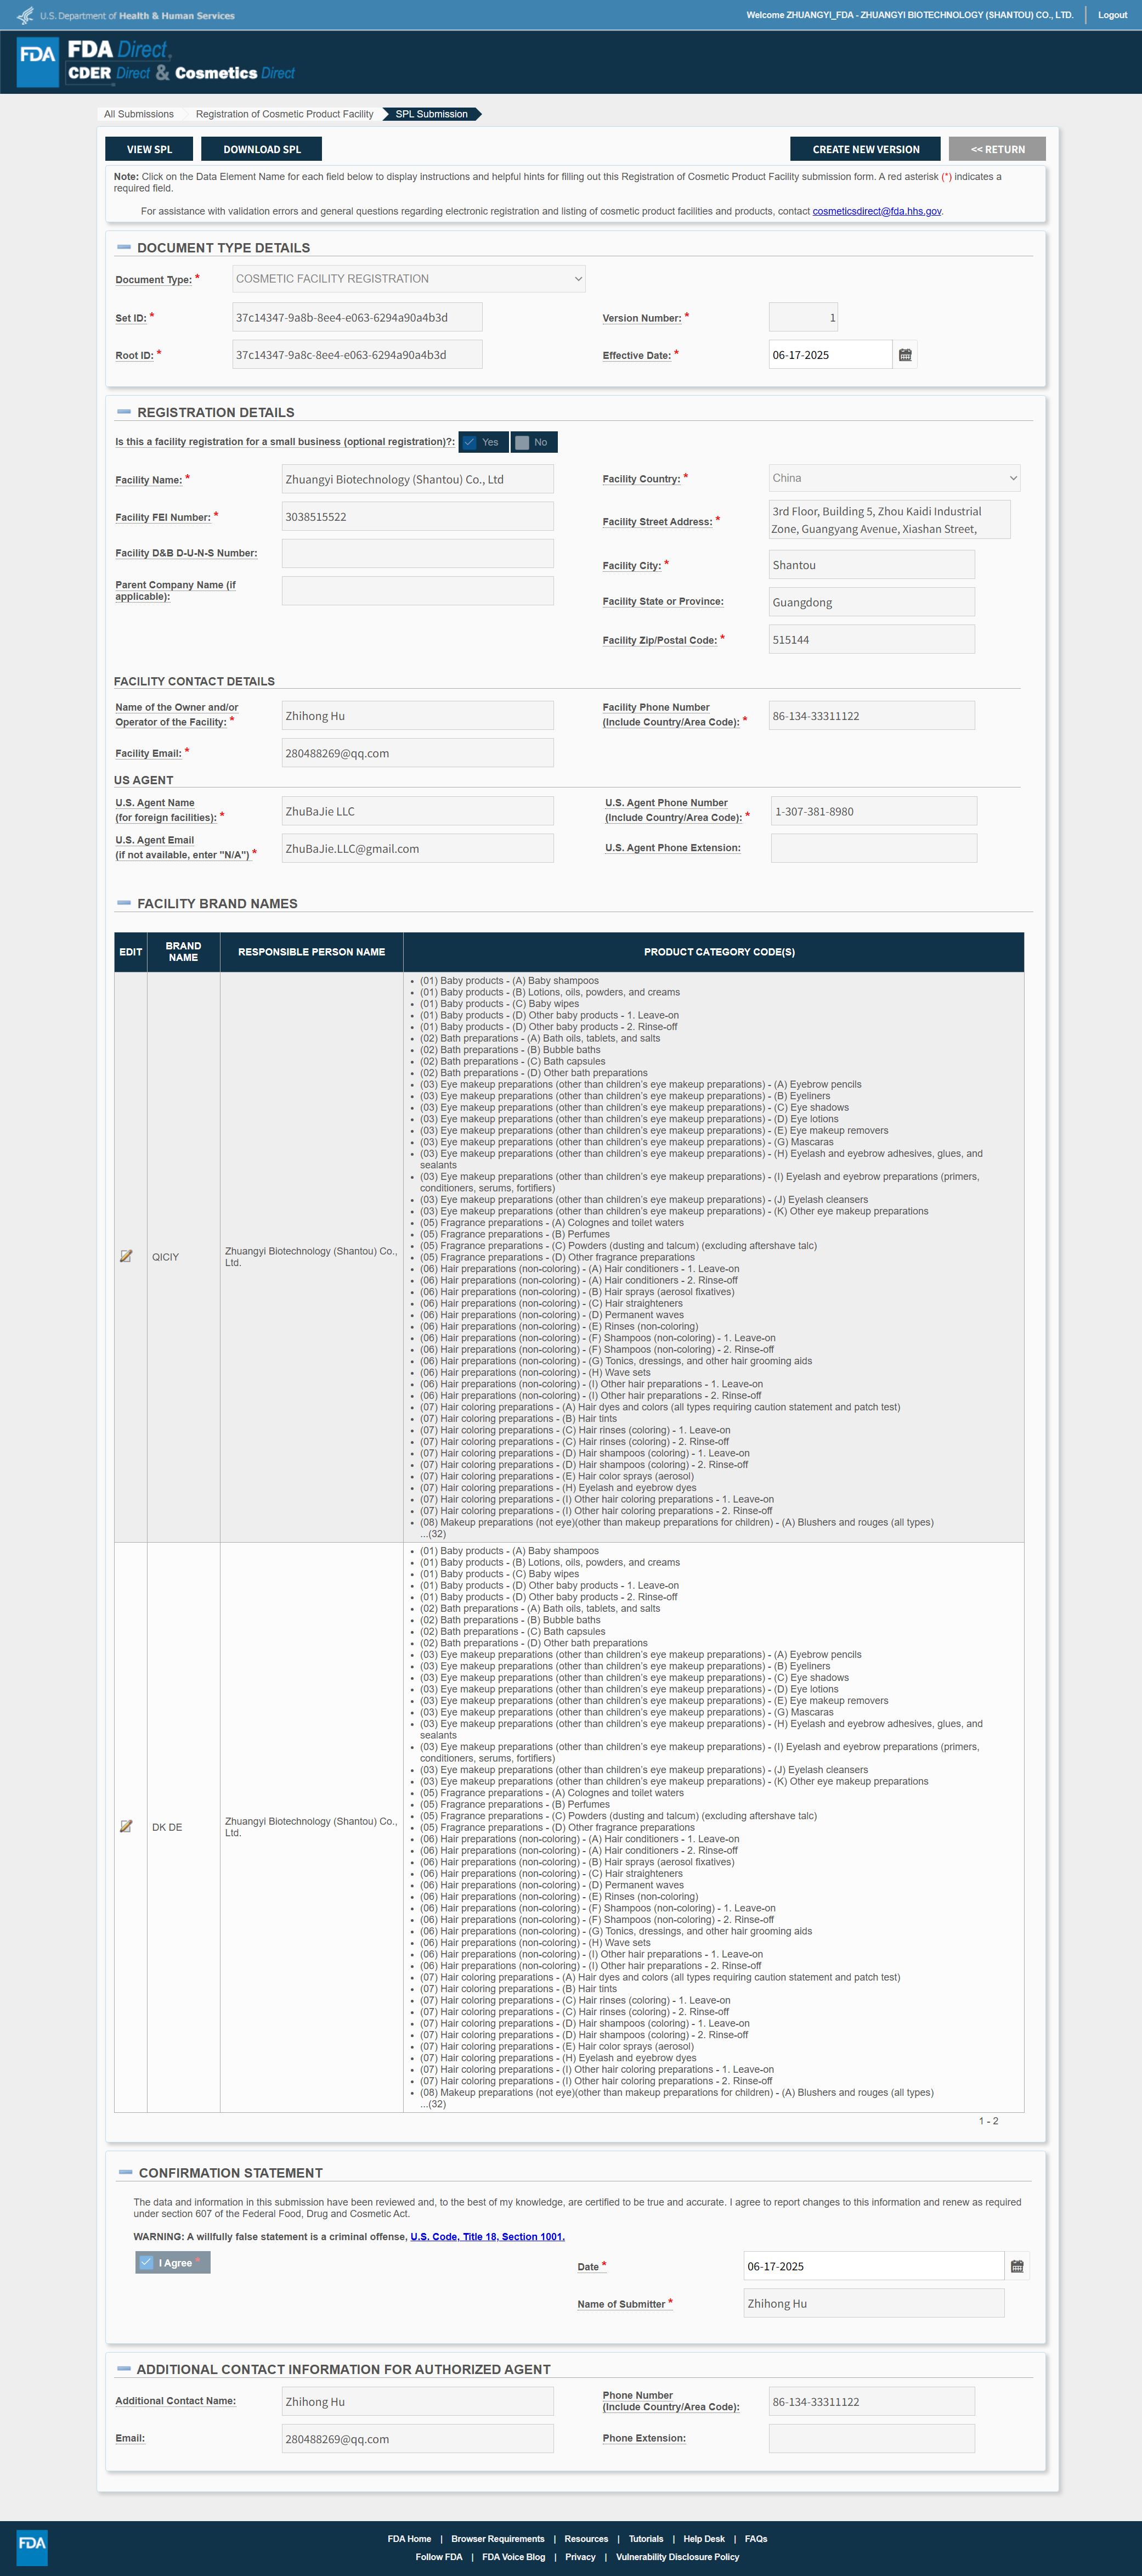This screenshot has width=1142, height=2576.
Task: Click the Return button
Action: pyautogui.click(x=997, y=149)
